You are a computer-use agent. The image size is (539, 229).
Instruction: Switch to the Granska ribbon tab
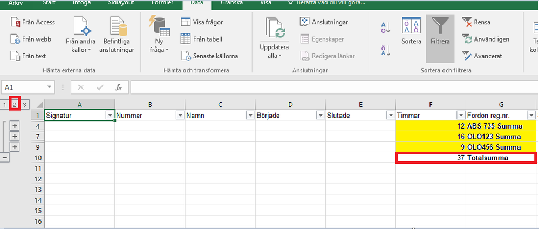click(233, 3)
